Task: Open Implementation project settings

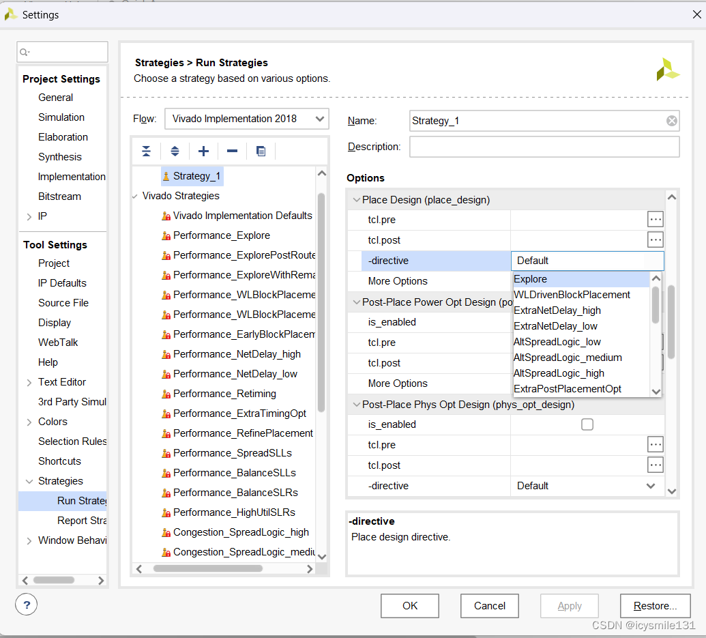Action: [x=72, y=177]
